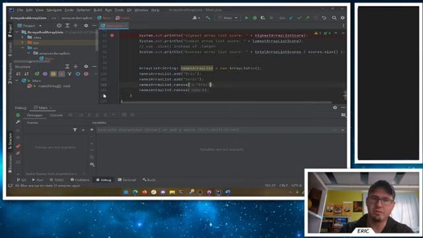Viewport: 423px width, 238px height.
Task: Click Select Opened File target icon in Project panel
Action: tap(59, 26)
